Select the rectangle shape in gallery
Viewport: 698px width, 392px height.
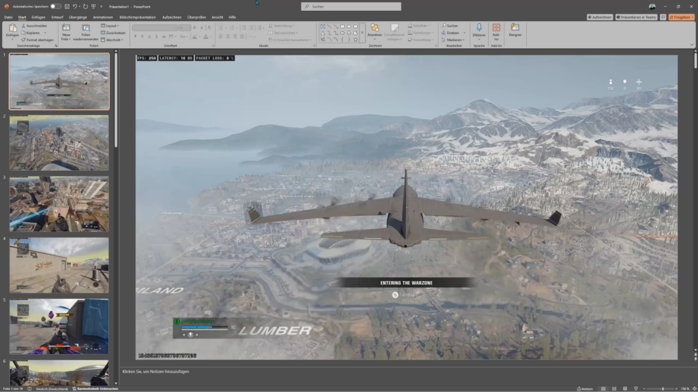point(342,27)
